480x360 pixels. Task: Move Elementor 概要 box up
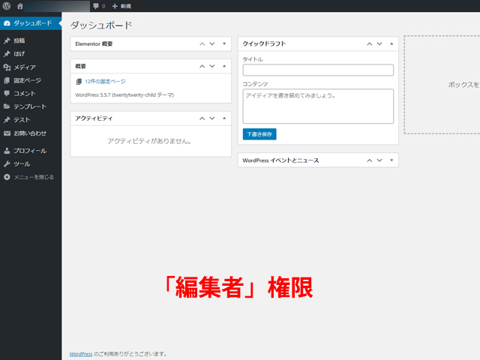pos(202,43)
